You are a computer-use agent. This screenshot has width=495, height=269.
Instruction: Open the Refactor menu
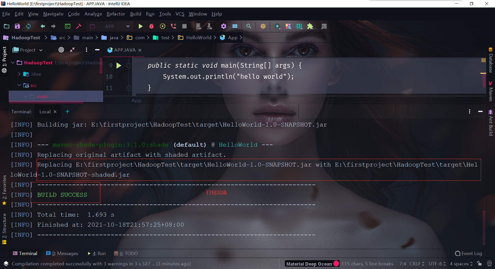coord(116,14)
